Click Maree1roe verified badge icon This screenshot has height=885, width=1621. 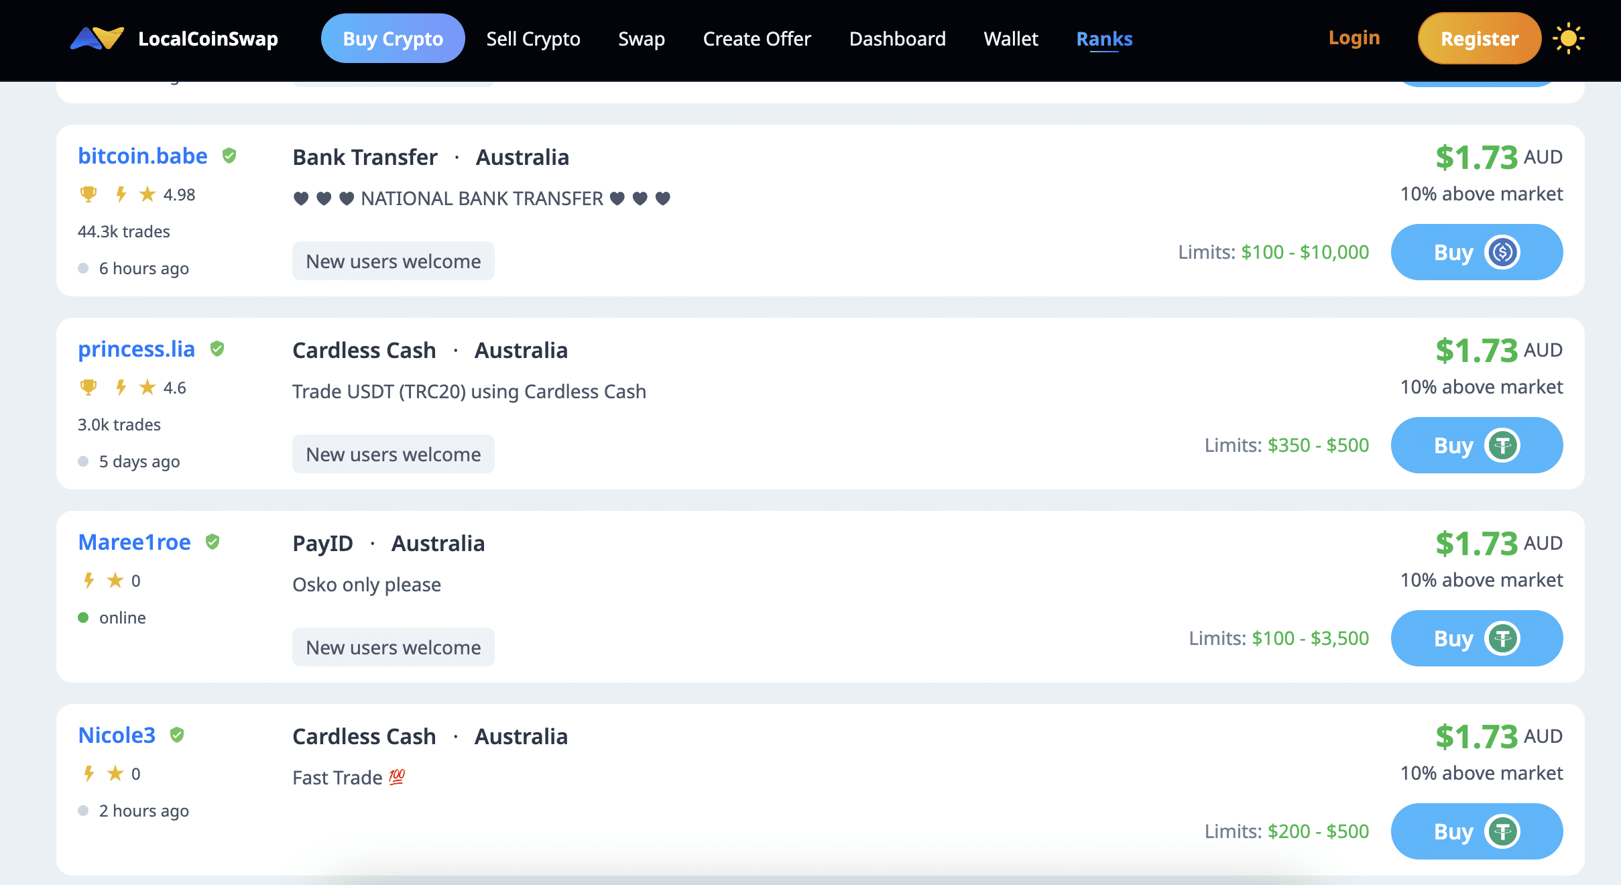213,542
